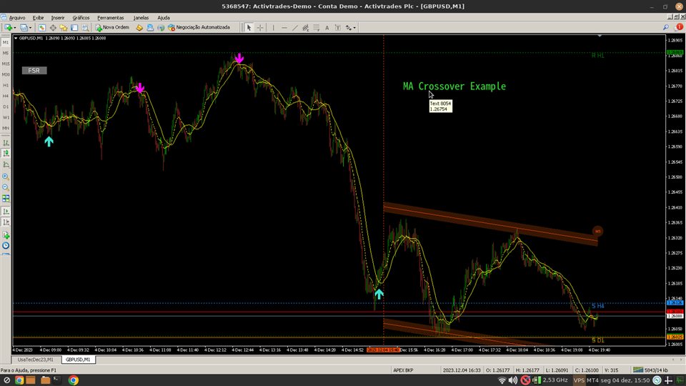Viewport: 686px width, 386px height.
Task: Open the Ferramentas menu
Action: [x=111, y=17]
